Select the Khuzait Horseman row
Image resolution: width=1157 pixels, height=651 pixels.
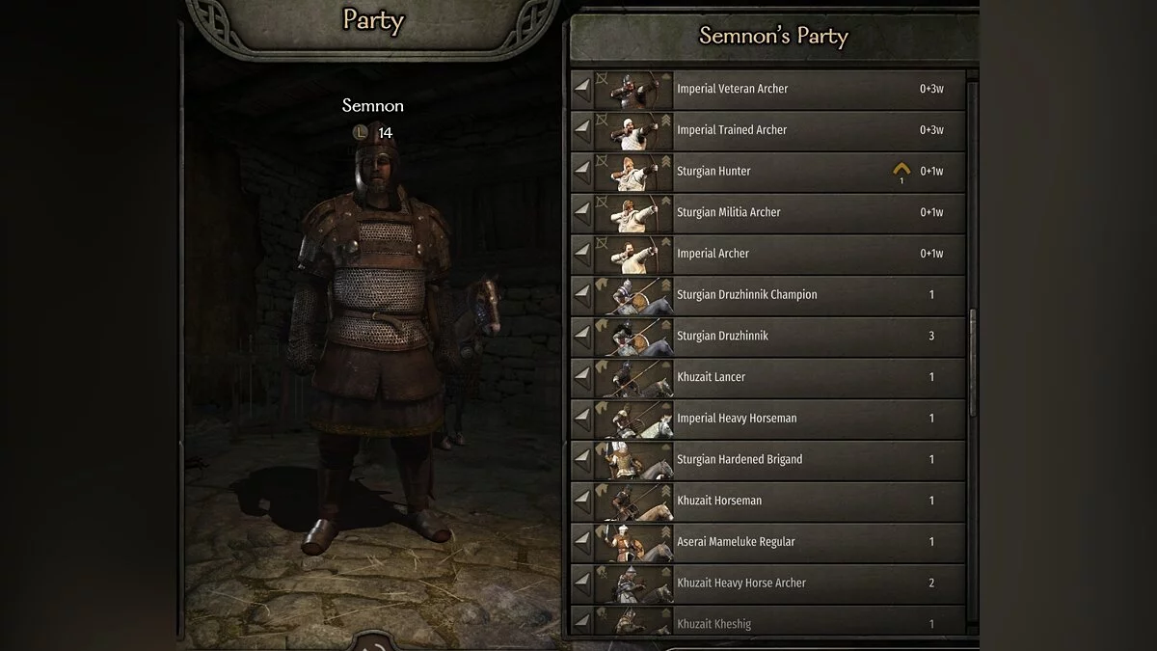click(767, 502)
